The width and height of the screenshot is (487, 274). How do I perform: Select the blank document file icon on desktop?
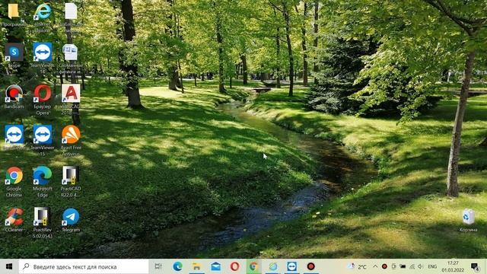(71, 12)
